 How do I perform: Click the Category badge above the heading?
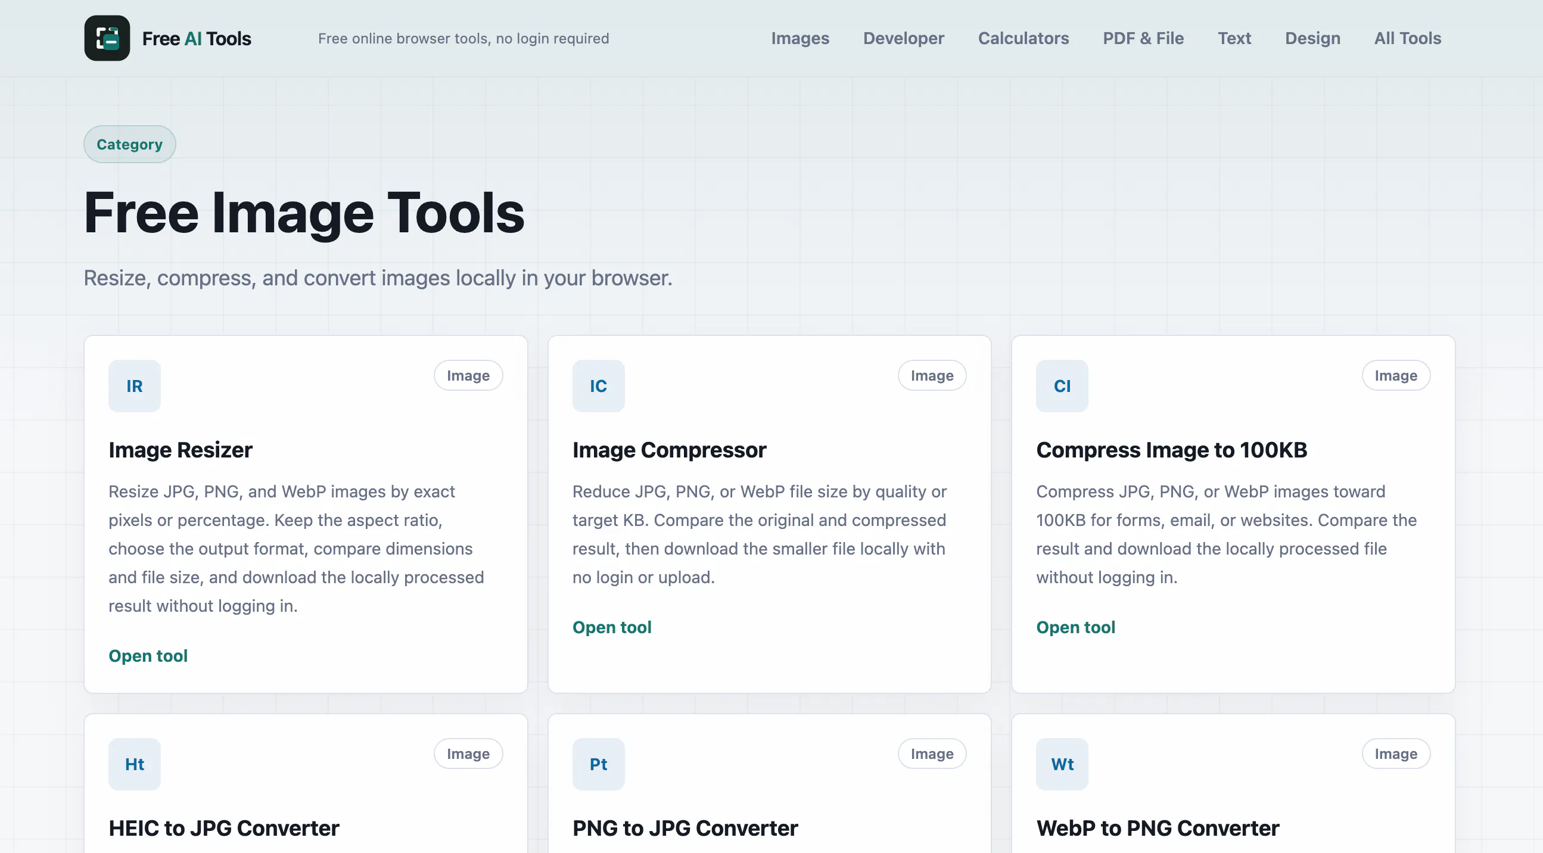click(129, 144)
